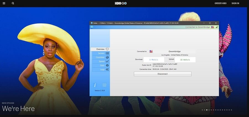Click the Eddie window title text
The width and height of the screenshot is (249, 117).
click(x=136, y=23)
